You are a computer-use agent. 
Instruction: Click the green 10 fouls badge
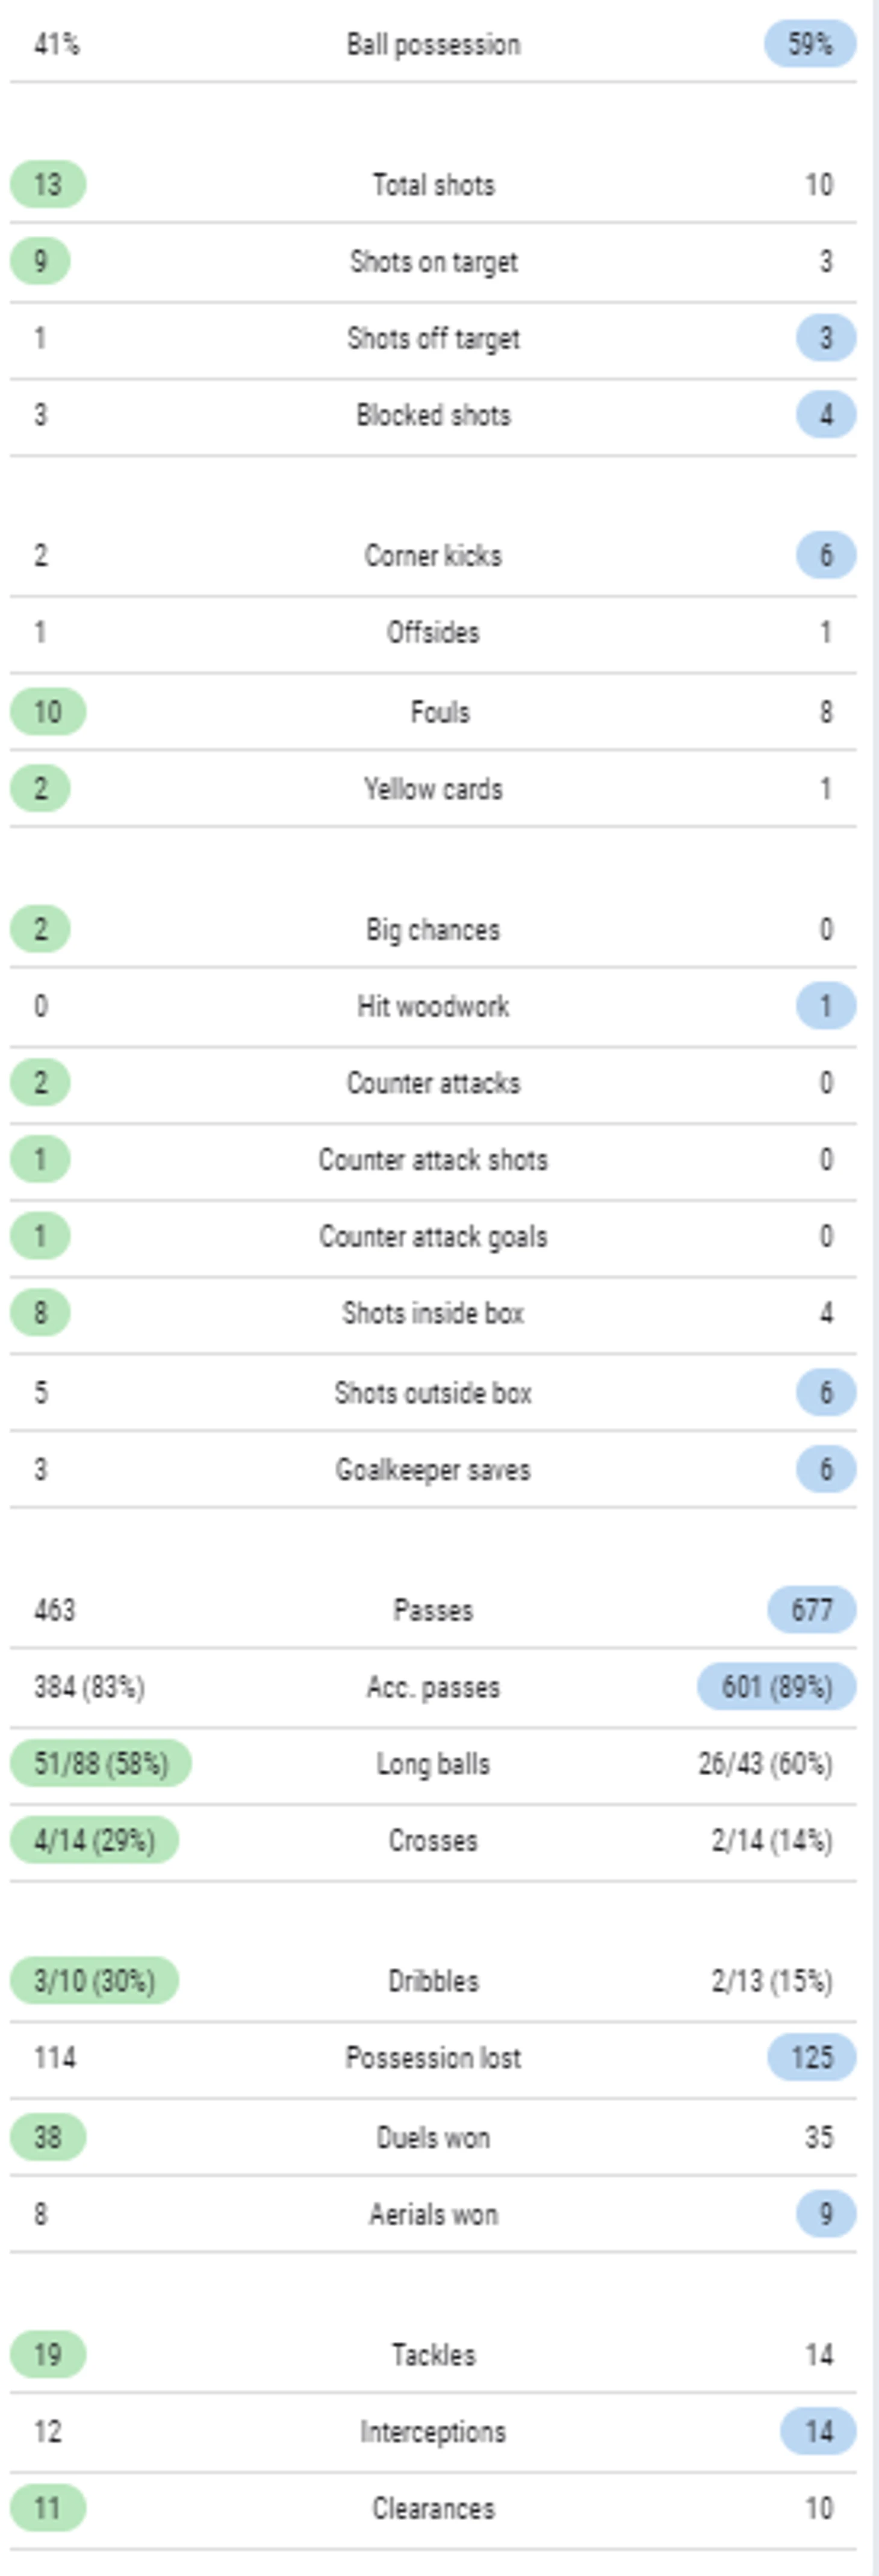(48, 712)
